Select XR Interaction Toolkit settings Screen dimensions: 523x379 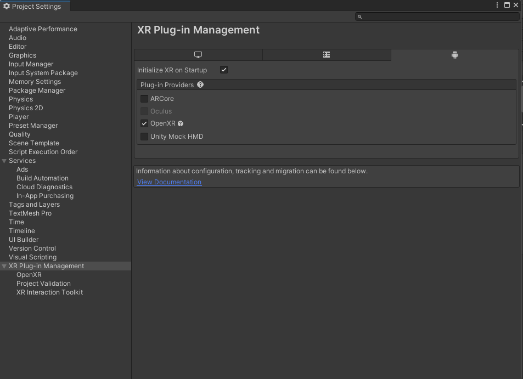(49, 292)
